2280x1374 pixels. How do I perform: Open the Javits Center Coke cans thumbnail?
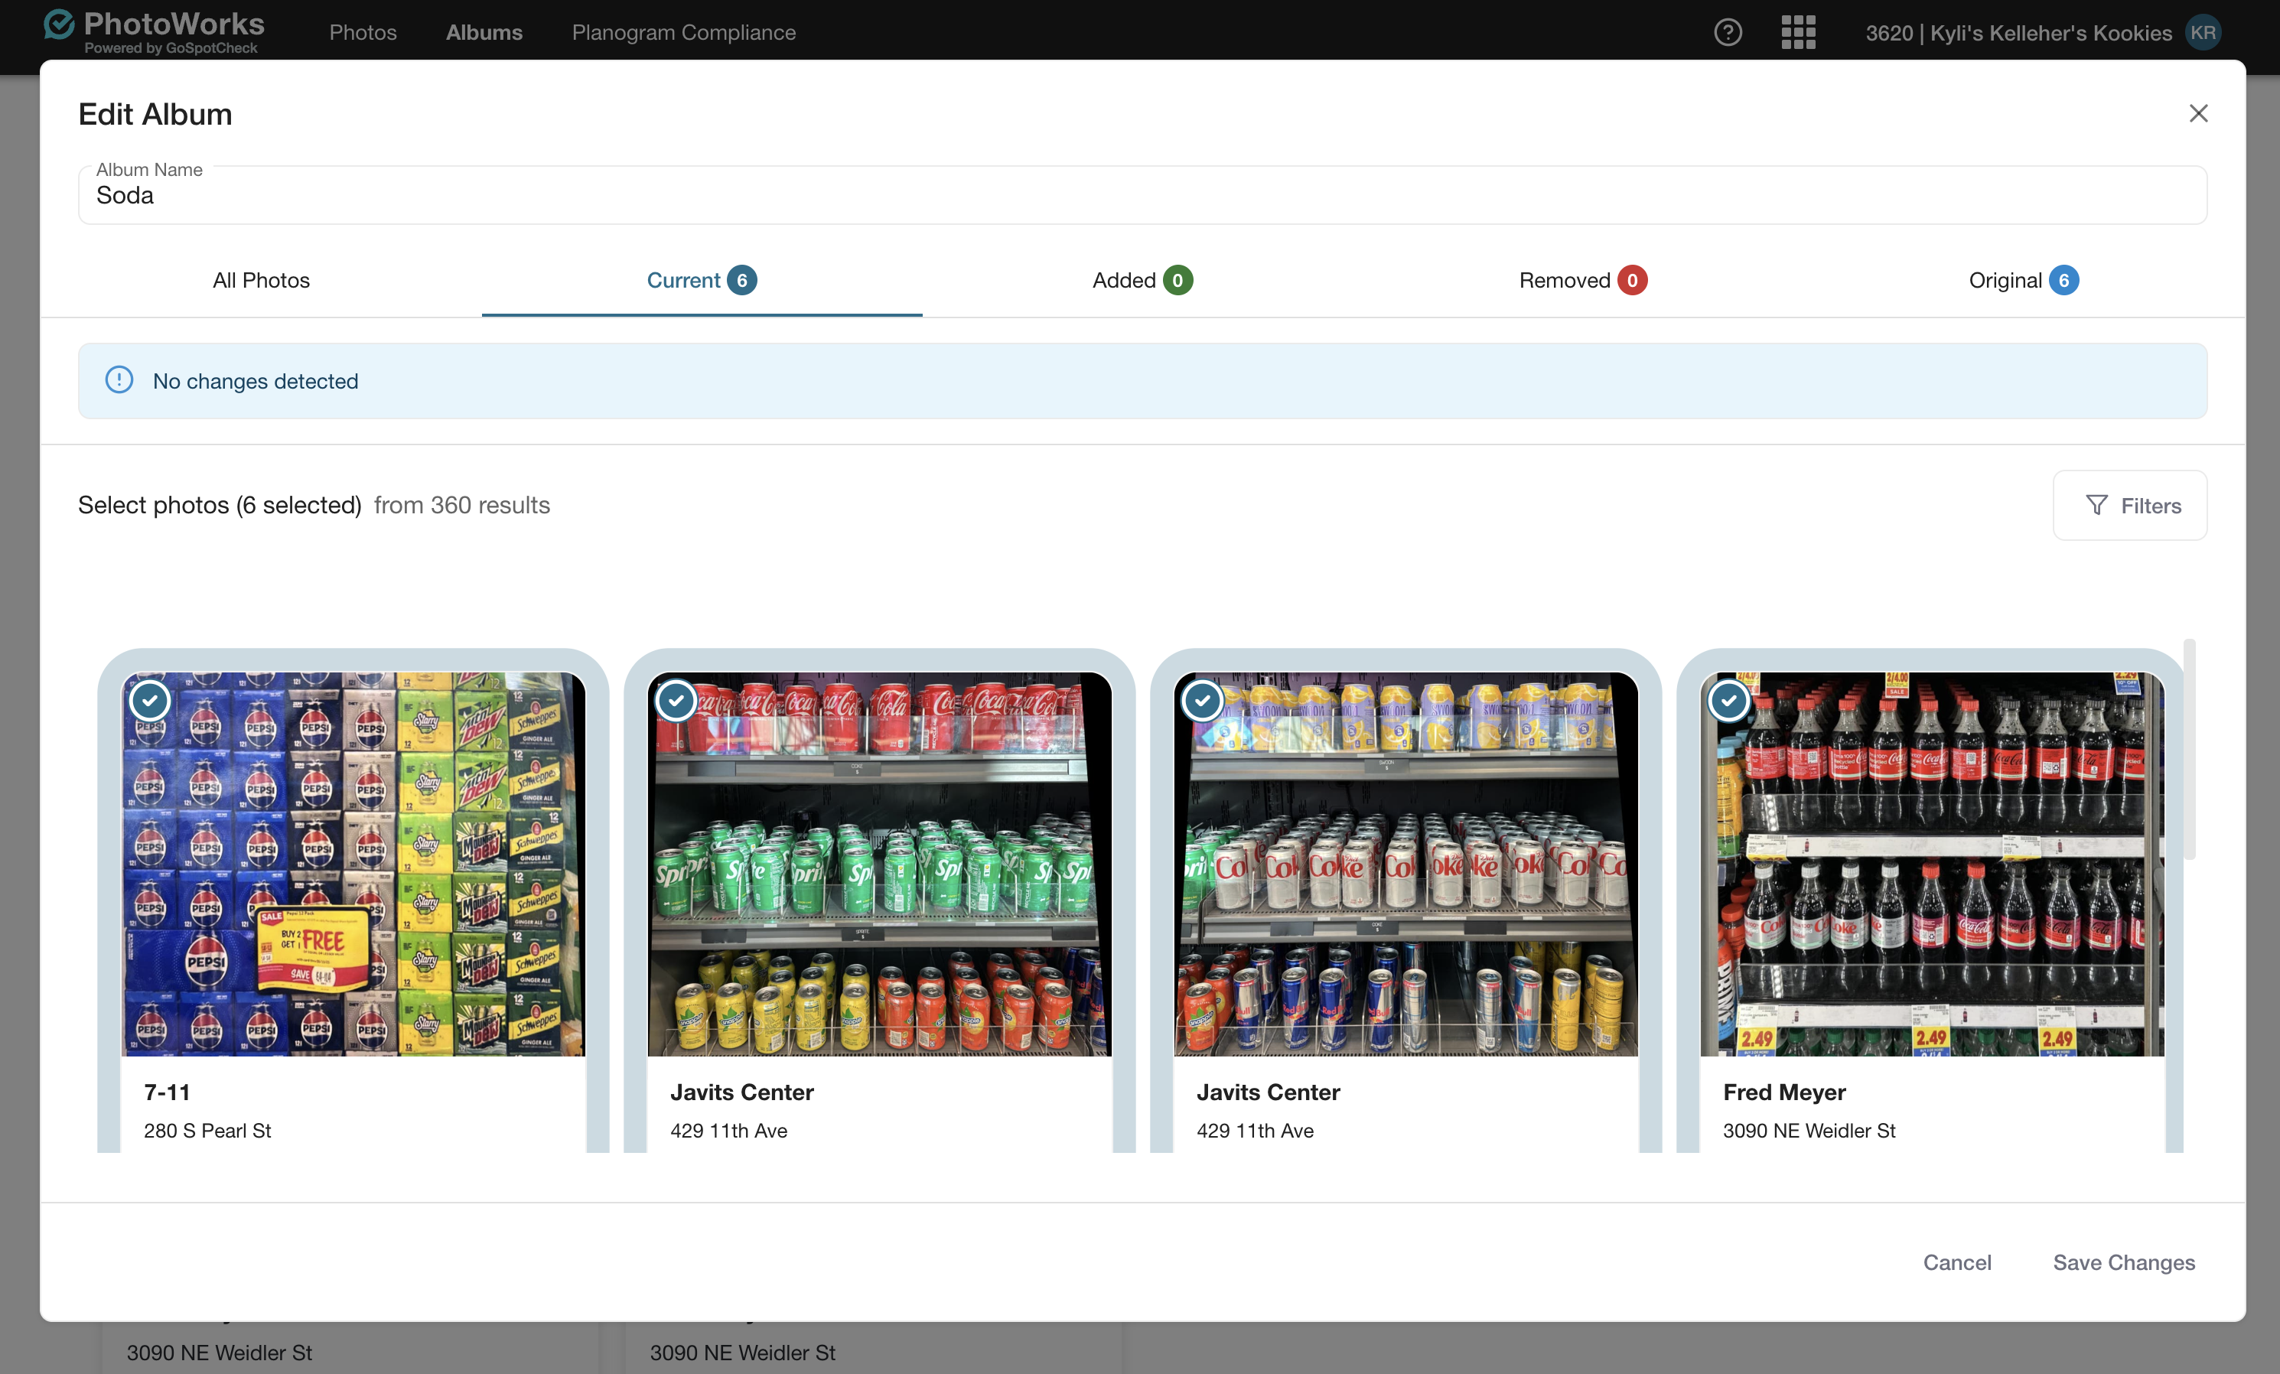click(1405, 863)
